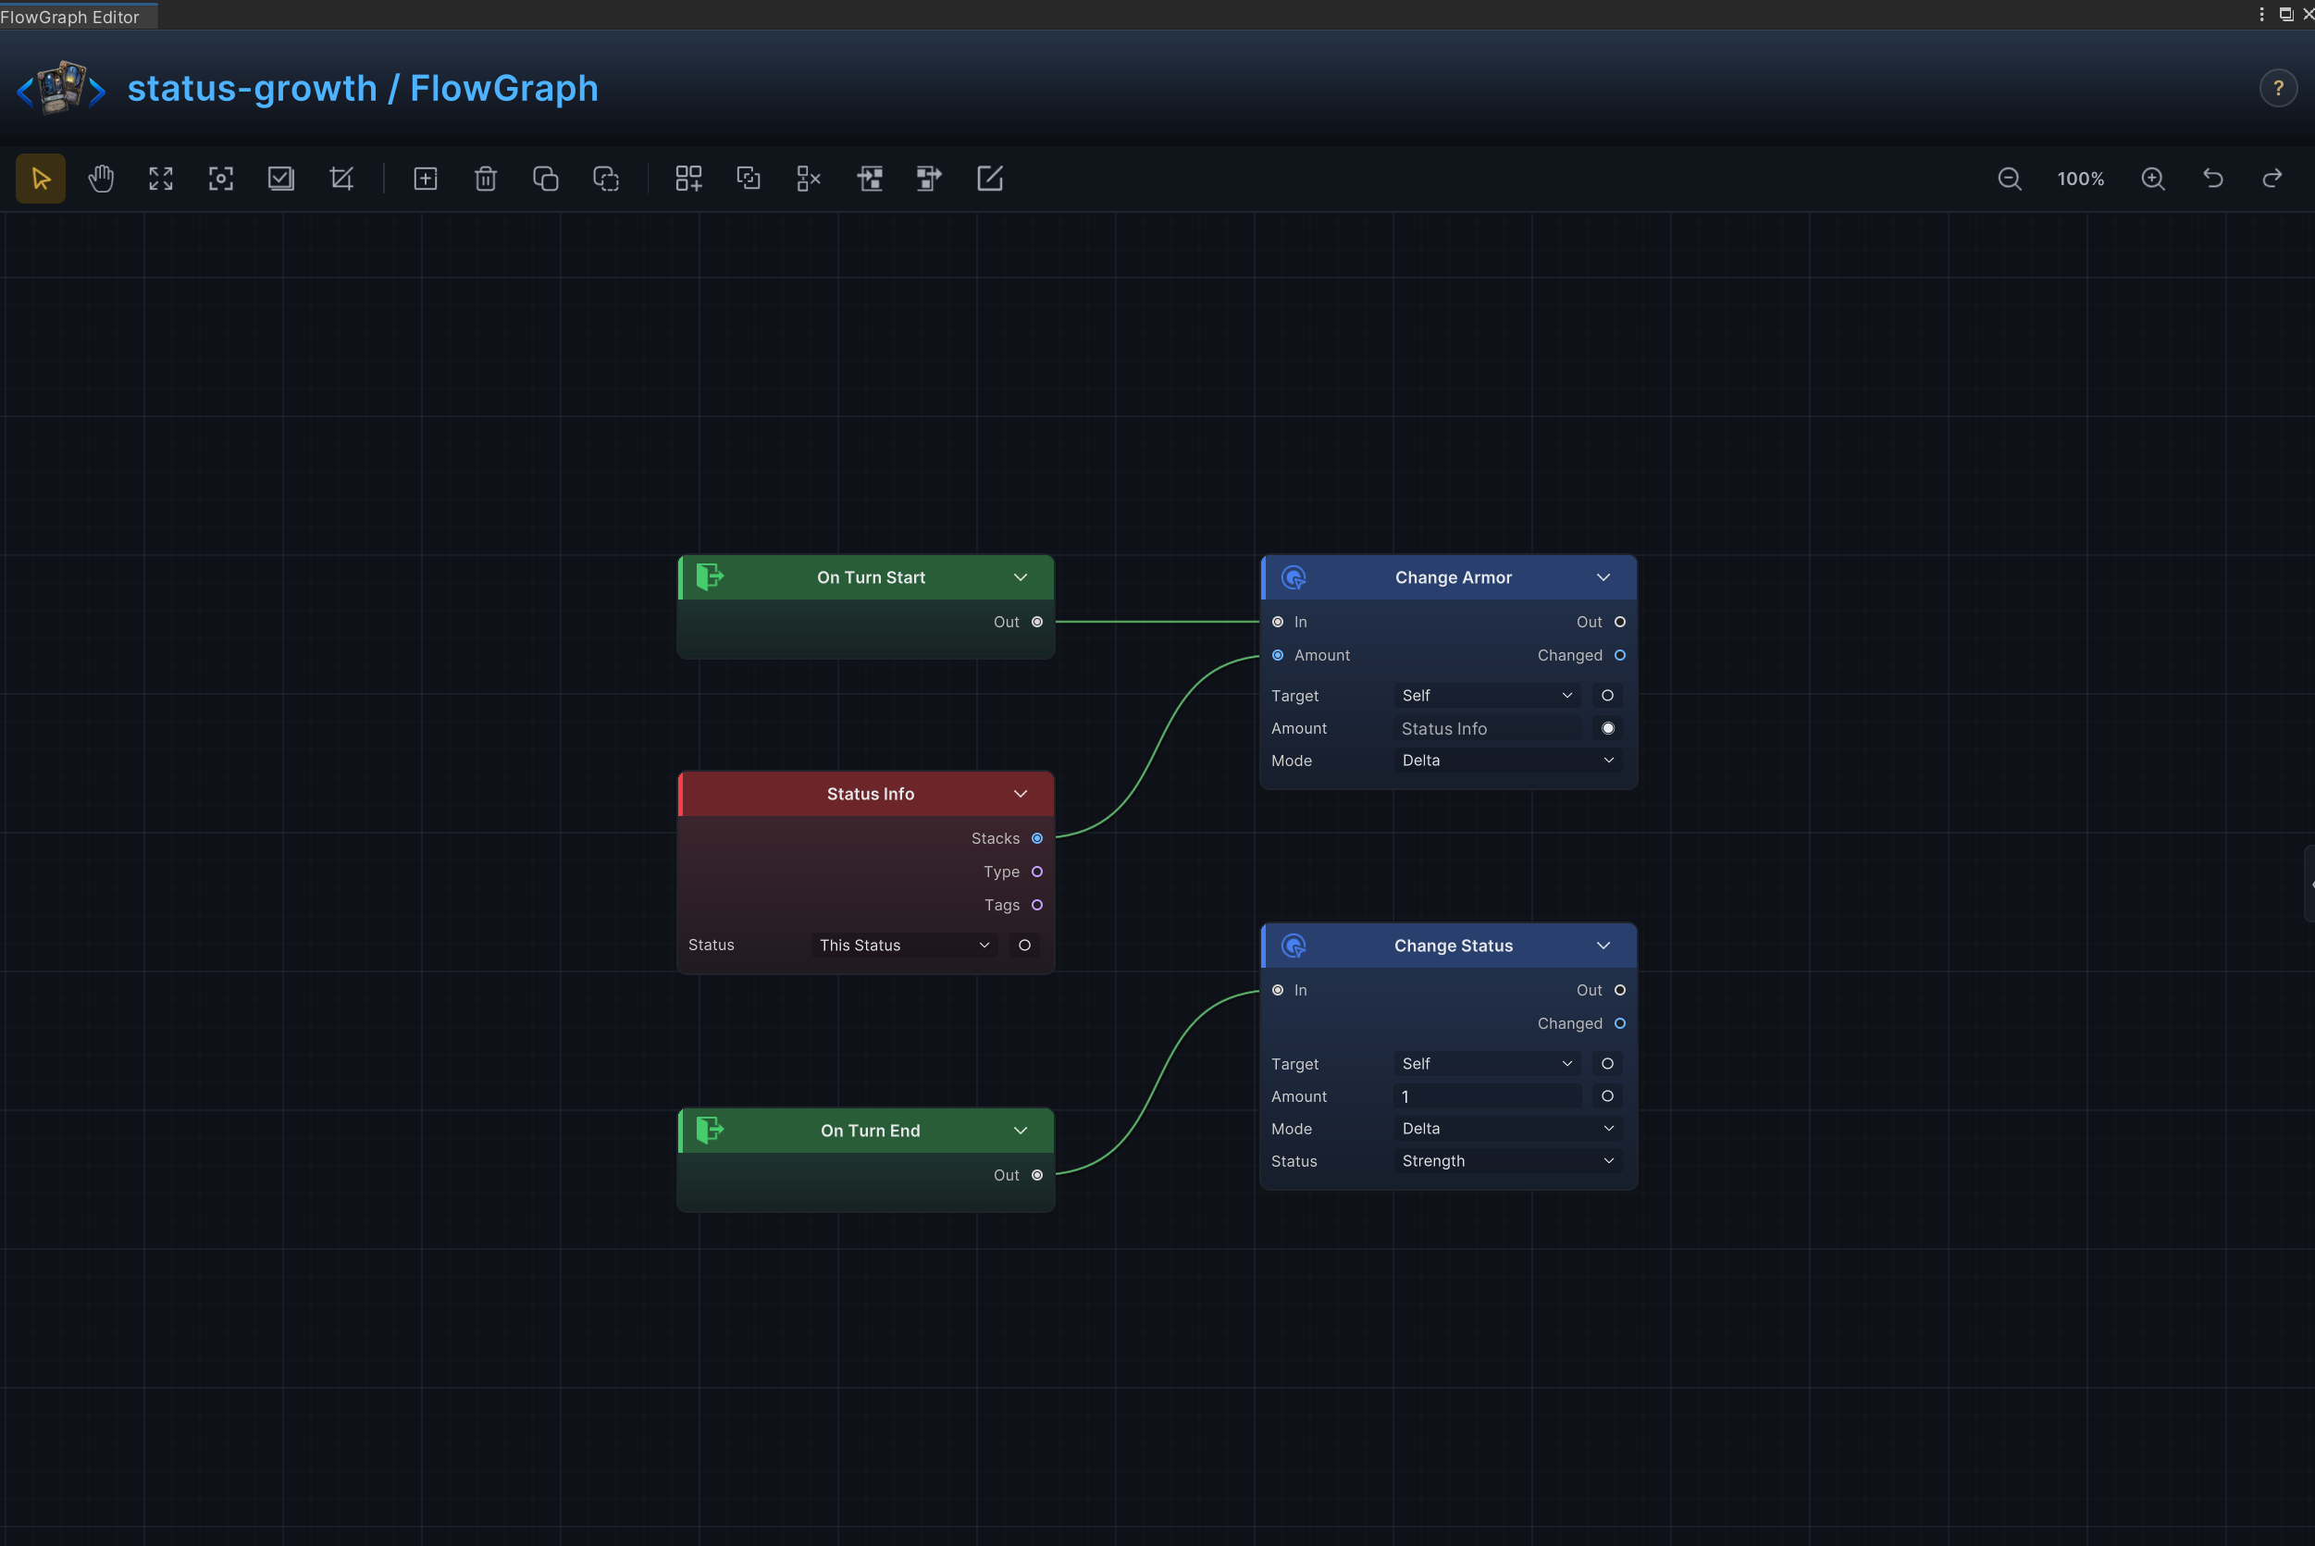The image size is (2315, 1546).
Task: Open Change Armor Mode Delta dropdown
Action: (x=1507, y=761)
